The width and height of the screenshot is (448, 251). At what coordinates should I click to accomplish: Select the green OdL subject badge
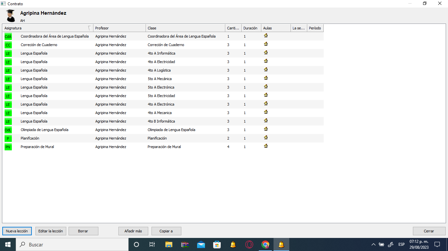8,130
